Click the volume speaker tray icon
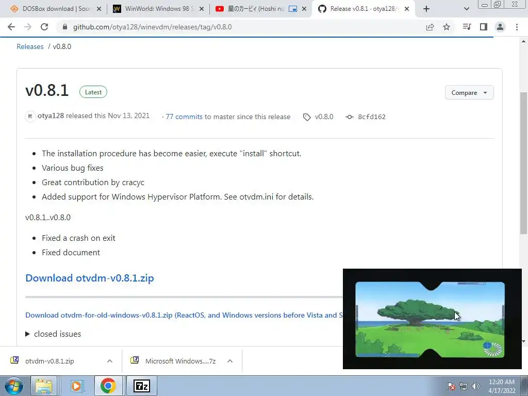The width and height of the screenshot is (528, 396). pos(476,386)
